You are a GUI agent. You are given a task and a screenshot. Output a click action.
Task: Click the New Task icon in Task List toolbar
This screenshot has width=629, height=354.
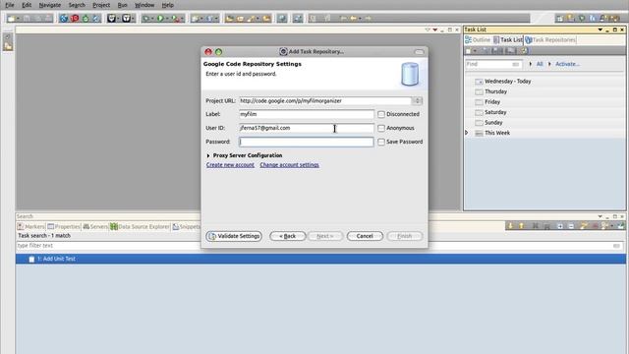click(x=468, y=51)
